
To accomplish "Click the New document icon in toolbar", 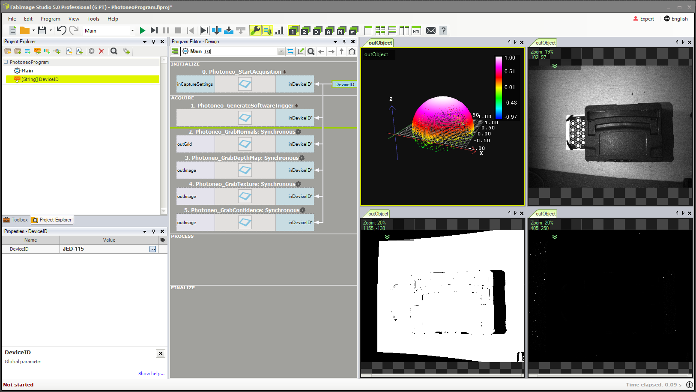I will point(13,30).
